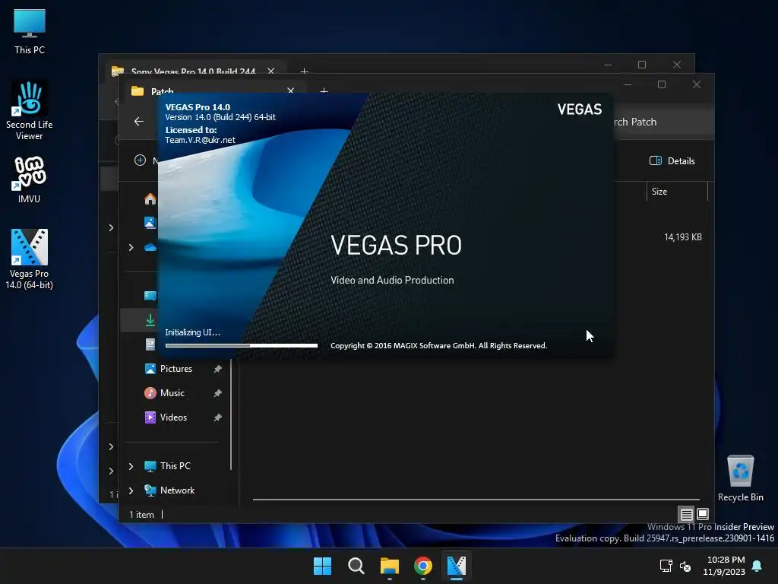Click the muted volume tray icon

(x=685, y=566)
